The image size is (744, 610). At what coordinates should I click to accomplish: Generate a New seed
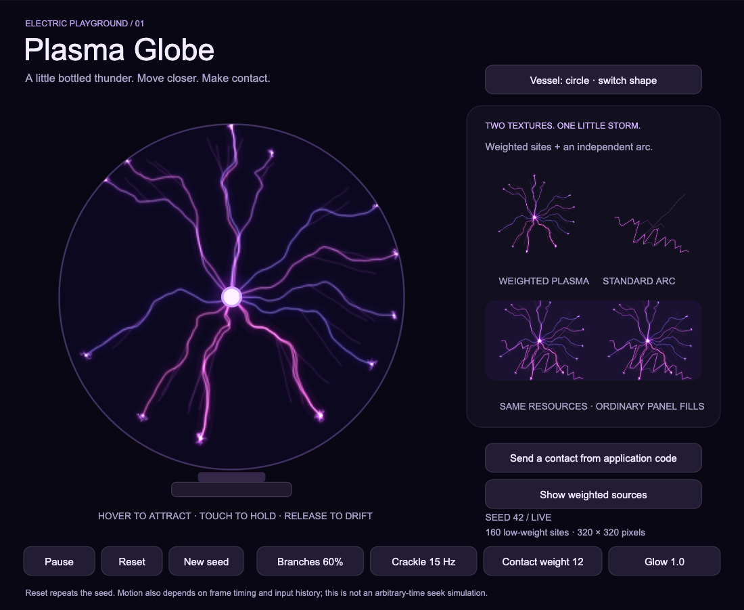pos(206,561)
